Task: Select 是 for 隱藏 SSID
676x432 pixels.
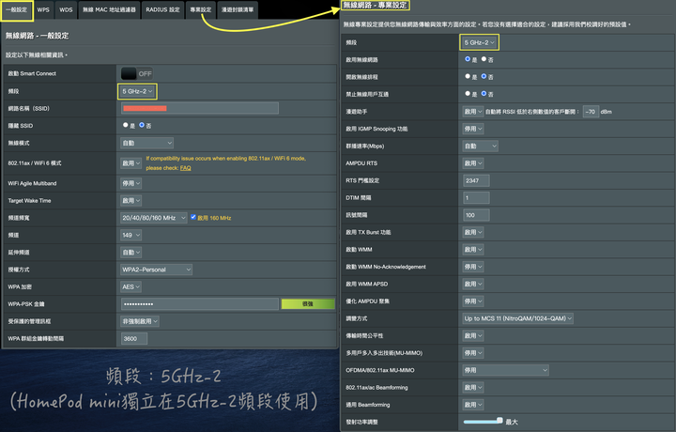Action: coord(126,125)
